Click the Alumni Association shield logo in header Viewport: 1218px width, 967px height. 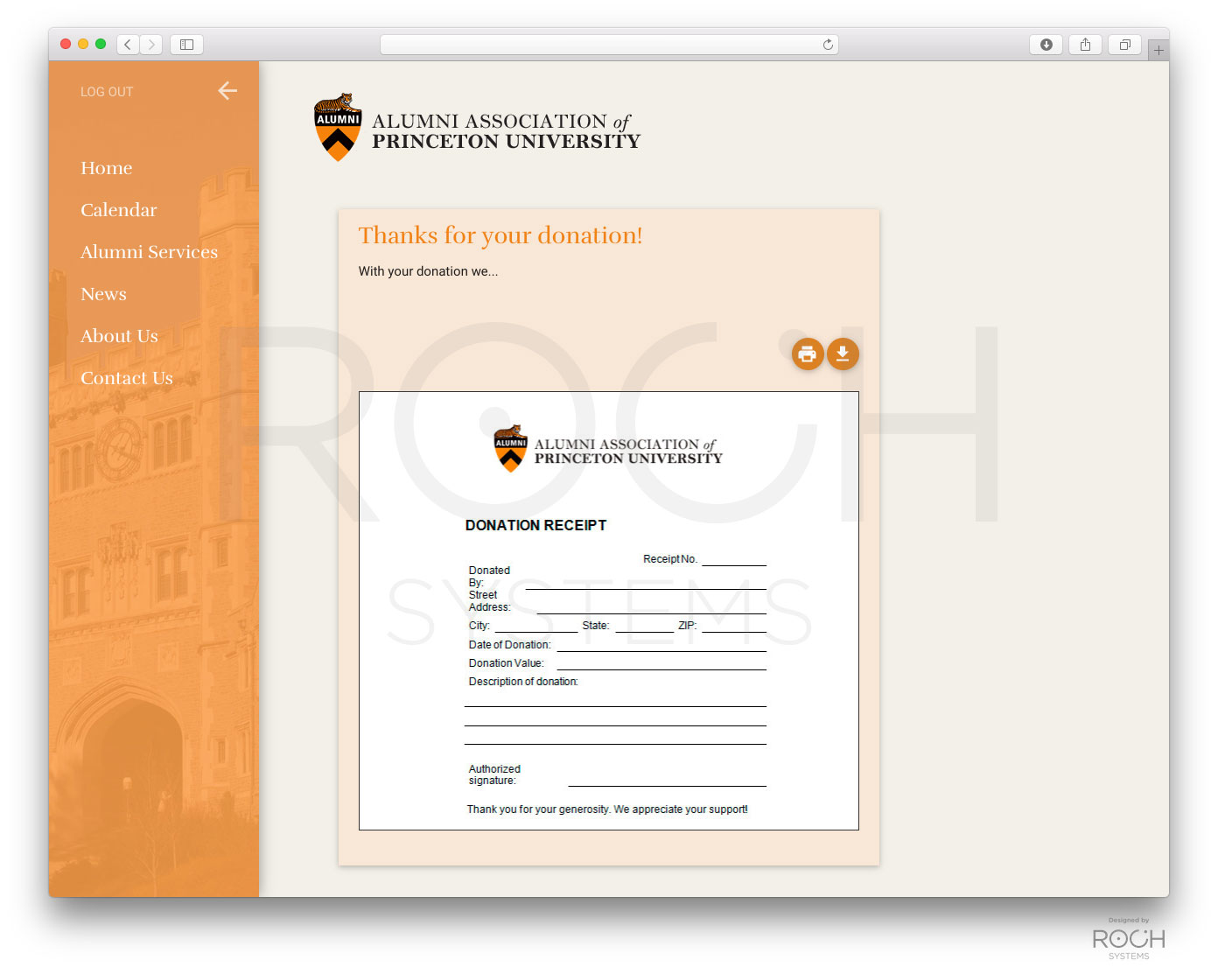pos(338,128)
